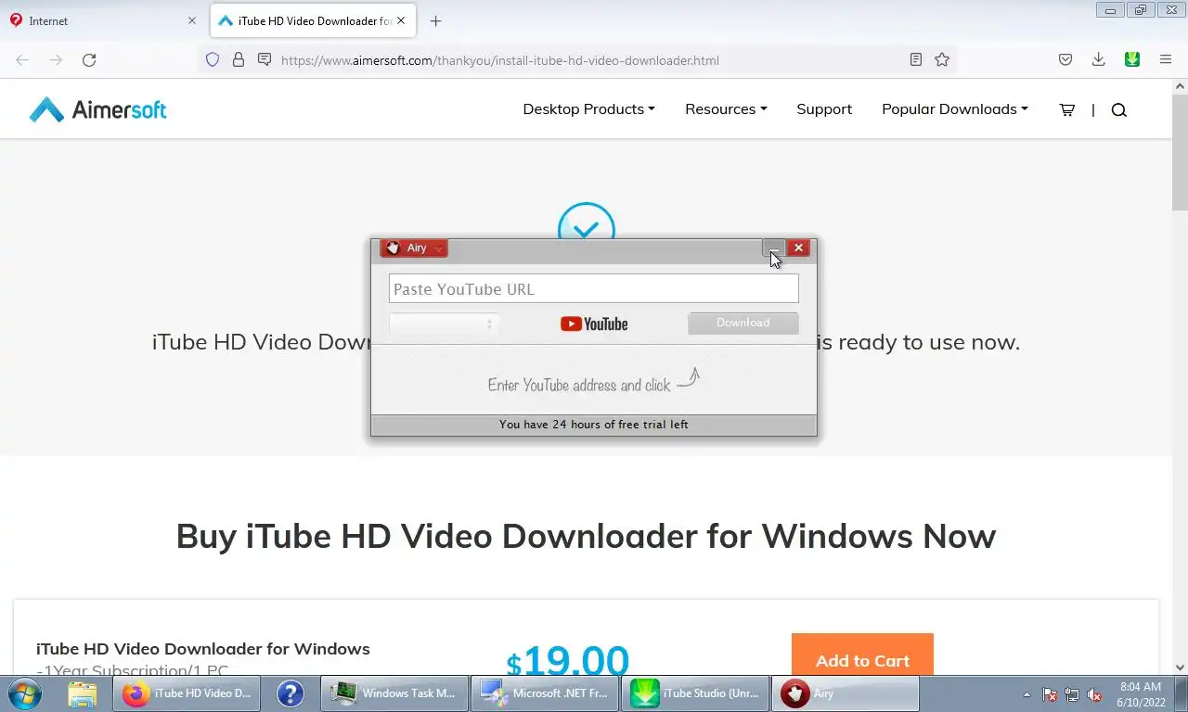Show hidden tray icons arrow
1188x712 pixels.
coord(1027,694)
